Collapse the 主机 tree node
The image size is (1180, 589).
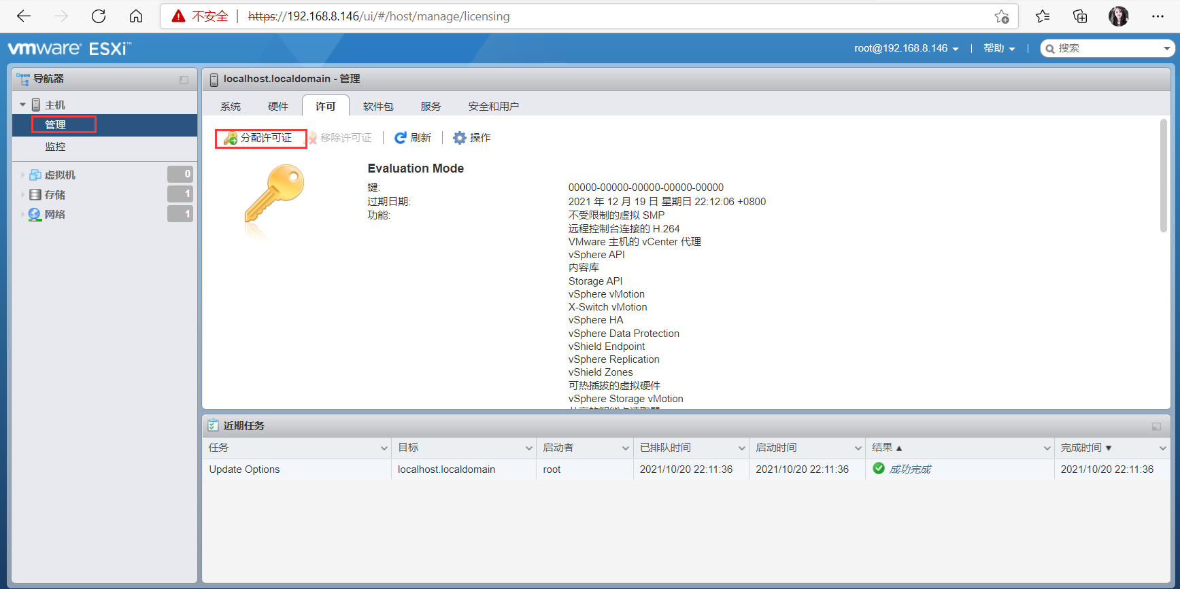click(x=22, y=105)
